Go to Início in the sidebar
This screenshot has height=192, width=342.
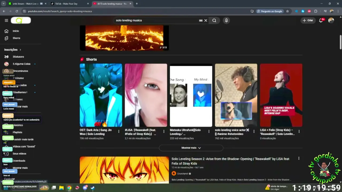coord(16,31)
